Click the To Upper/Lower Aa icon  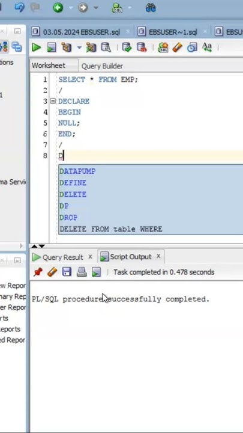(206, 48)
